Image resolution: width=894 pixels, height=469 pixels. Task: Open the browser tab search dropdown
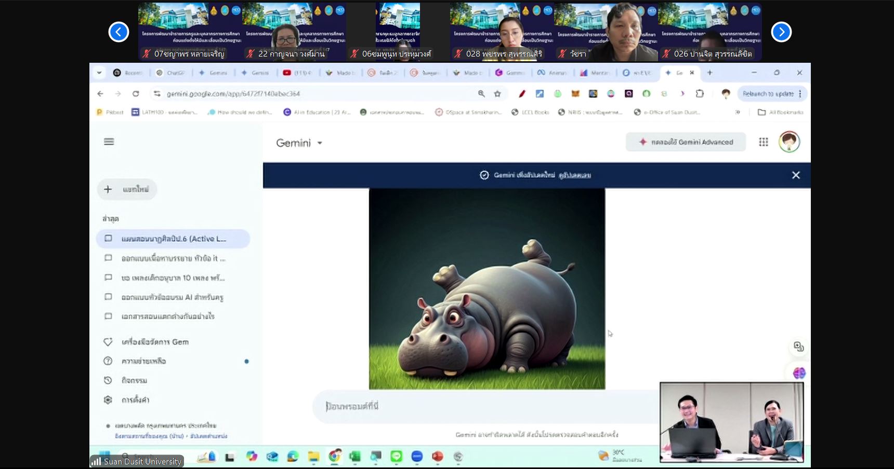tap(99, 73)
